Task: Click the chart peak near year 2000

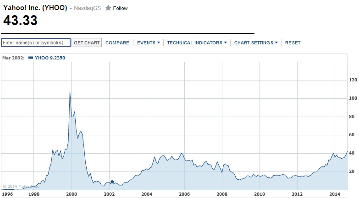Action: click(x=70, y=91)
